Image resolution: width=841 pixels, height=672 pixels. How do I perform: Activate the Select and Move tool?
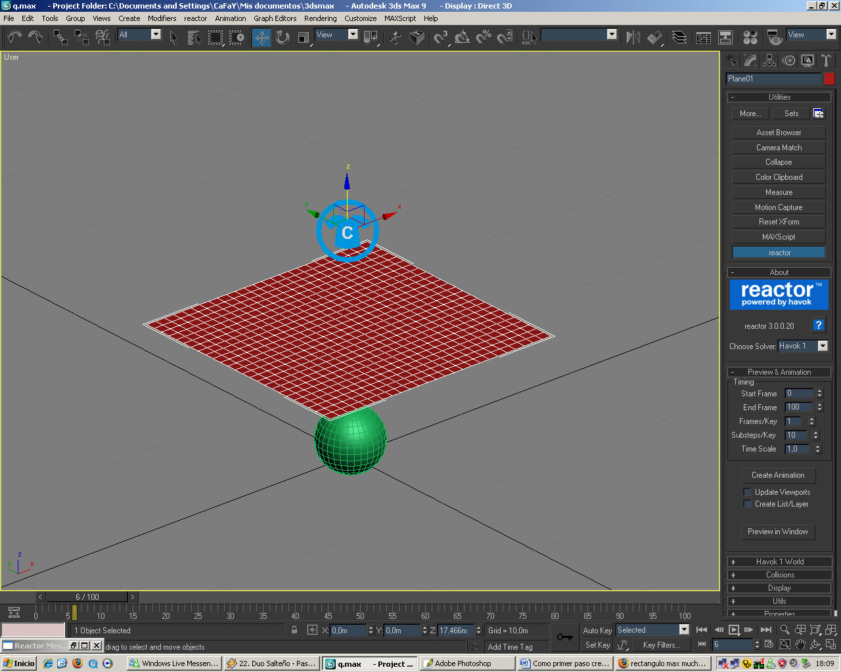pos(261,37)
